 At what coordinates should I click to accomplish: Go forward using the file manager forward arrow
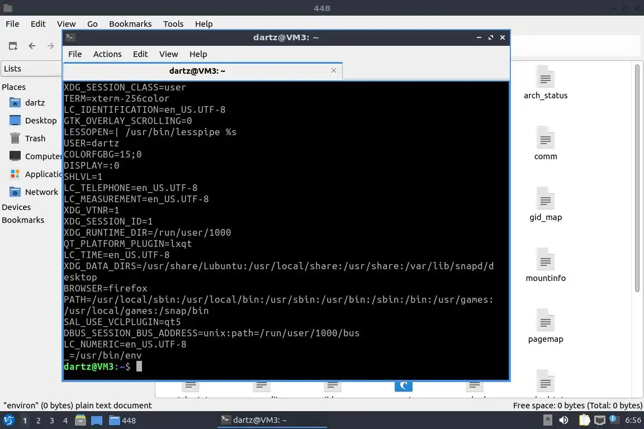(50, 46)
